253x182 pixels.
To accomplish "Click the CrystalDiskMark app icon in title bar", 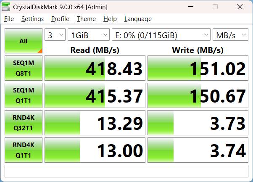I will tap(7, 7).
